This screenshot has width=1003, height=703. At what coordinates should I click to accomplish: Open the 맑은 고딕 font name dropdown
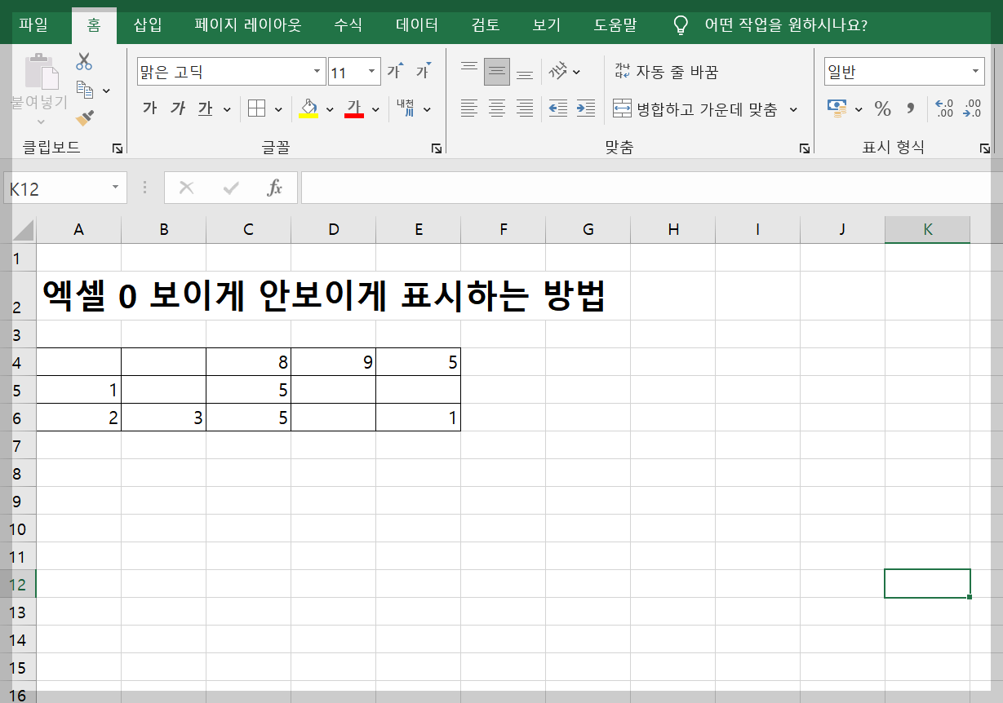pos(318,72)
